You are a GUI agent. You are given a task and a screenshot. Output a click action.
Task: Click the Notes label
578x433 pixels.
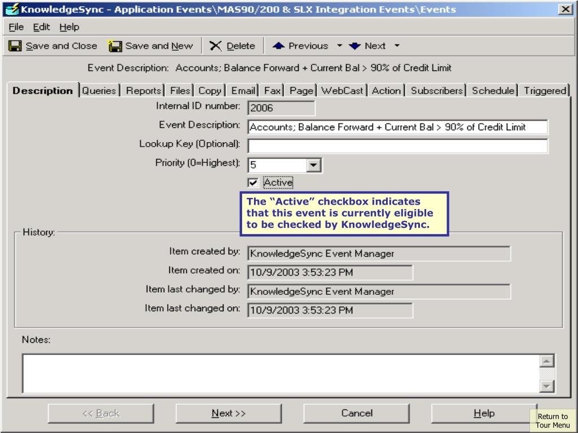pos(36,339)
